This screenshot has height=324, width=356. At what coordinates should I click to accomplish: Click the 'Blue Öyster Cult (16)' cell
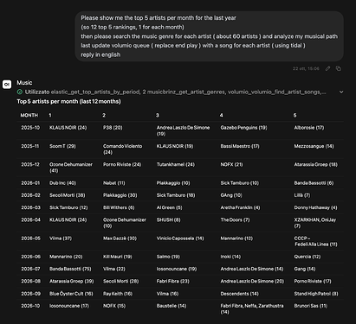click(71, 294)
